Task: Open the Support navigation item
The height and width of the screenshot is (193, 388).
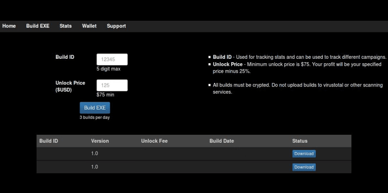Action: (x=116, y=26)
